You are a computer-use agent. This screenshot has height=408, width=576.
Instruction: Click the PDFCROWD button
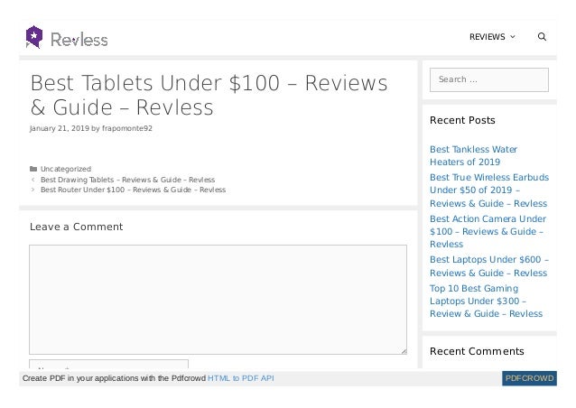tap(529, 378)
